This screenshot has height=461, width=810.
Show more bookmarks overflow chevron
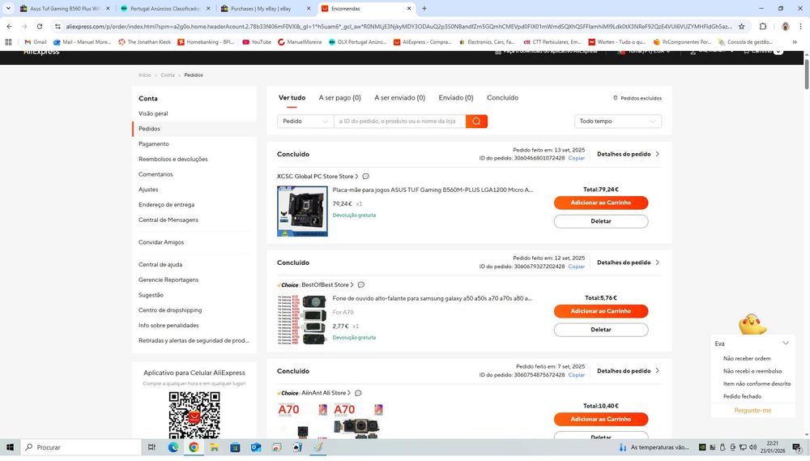point(795,42)
